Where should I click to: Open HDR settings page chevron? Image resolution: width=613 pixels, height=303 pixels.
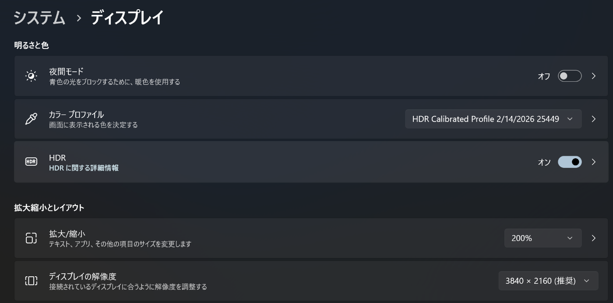coord(594,162)
